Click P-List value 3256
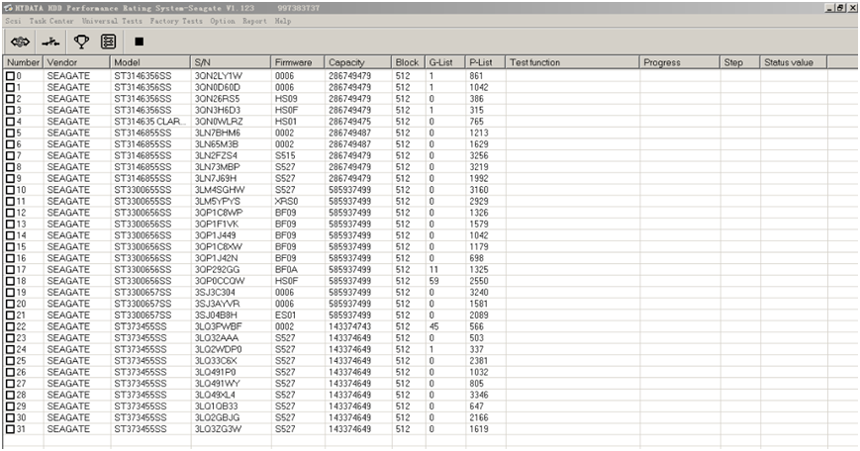 click(x=478, y=155)
